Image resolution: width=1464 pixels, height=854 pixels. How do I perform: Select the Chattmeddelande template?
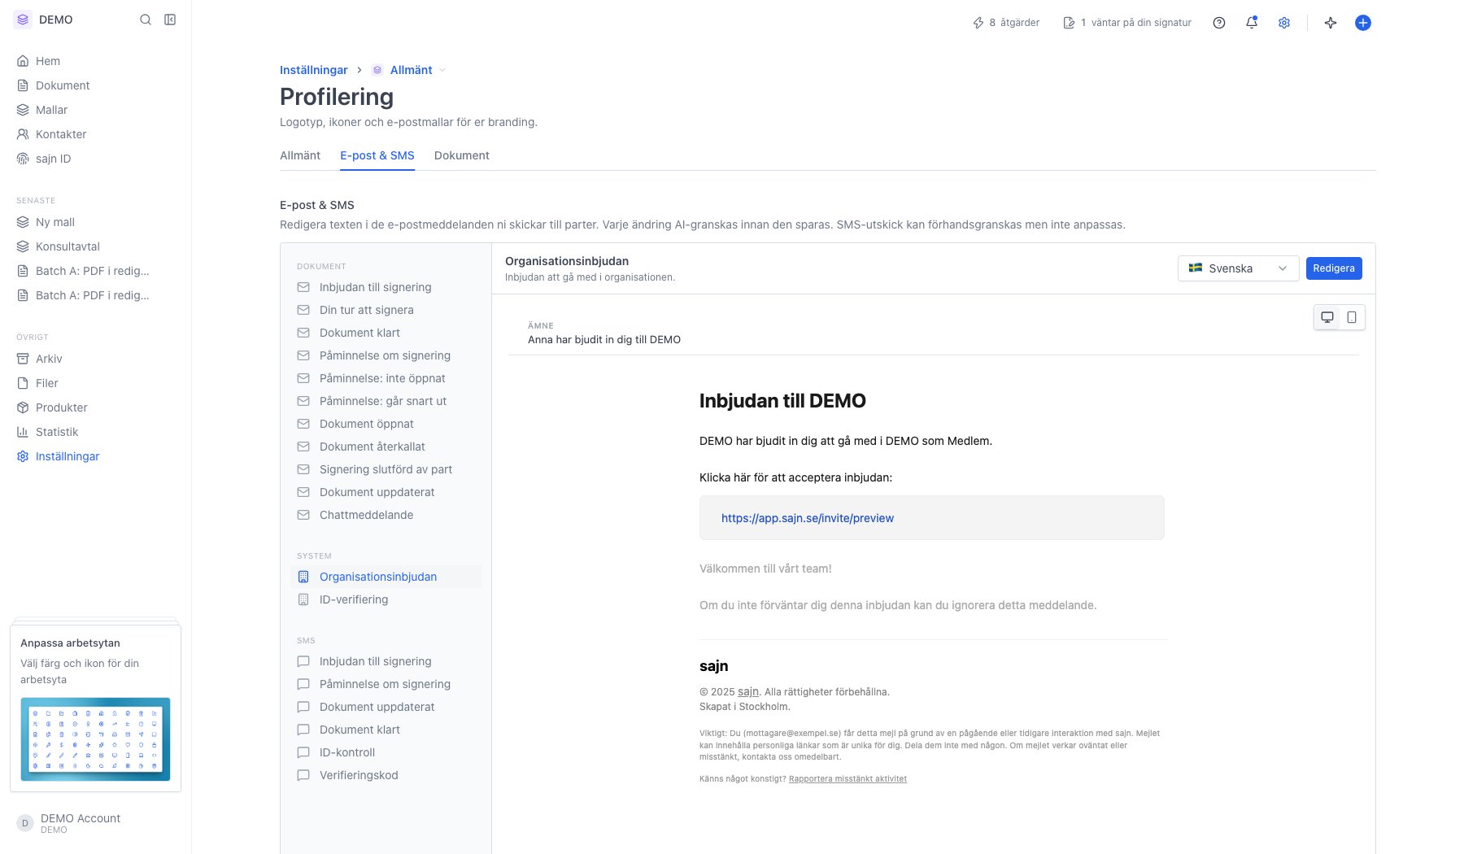[386, 515]
